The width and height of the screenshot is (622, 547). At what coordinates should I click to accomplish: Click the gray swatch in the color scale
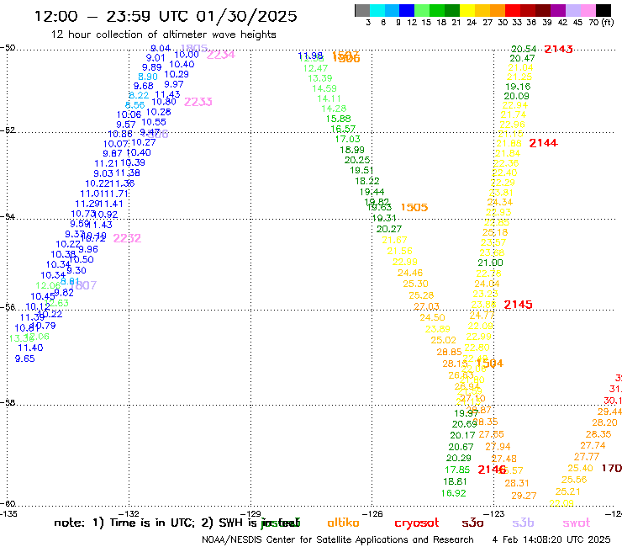362,10
